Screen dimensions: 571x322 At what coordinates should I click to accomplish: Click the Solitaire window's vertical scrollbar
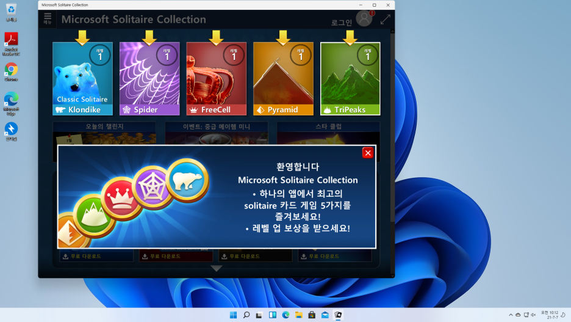(392, 128)
